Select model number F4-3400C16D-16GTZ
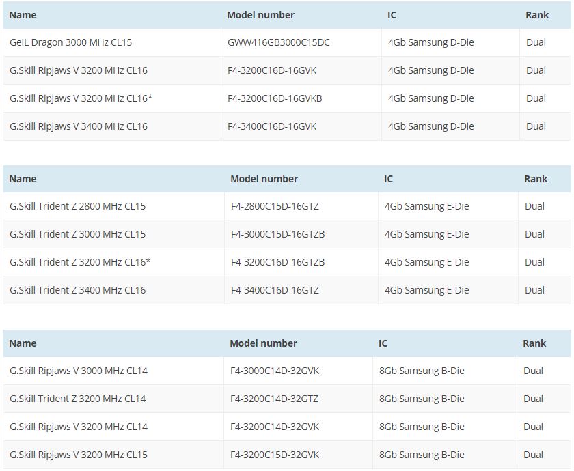The width and height of the screenshot is (574, 471). pos(275,290)
